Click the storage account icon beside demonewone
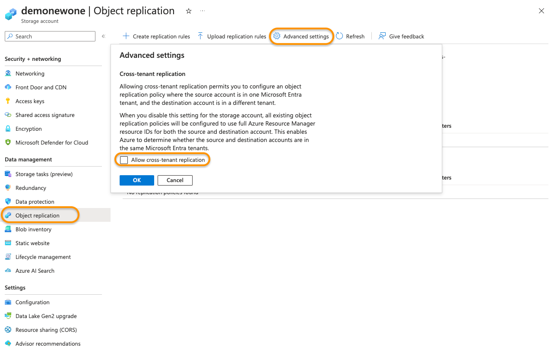The width and height of the screenshot is (551, 353). (x=11, y=14)
